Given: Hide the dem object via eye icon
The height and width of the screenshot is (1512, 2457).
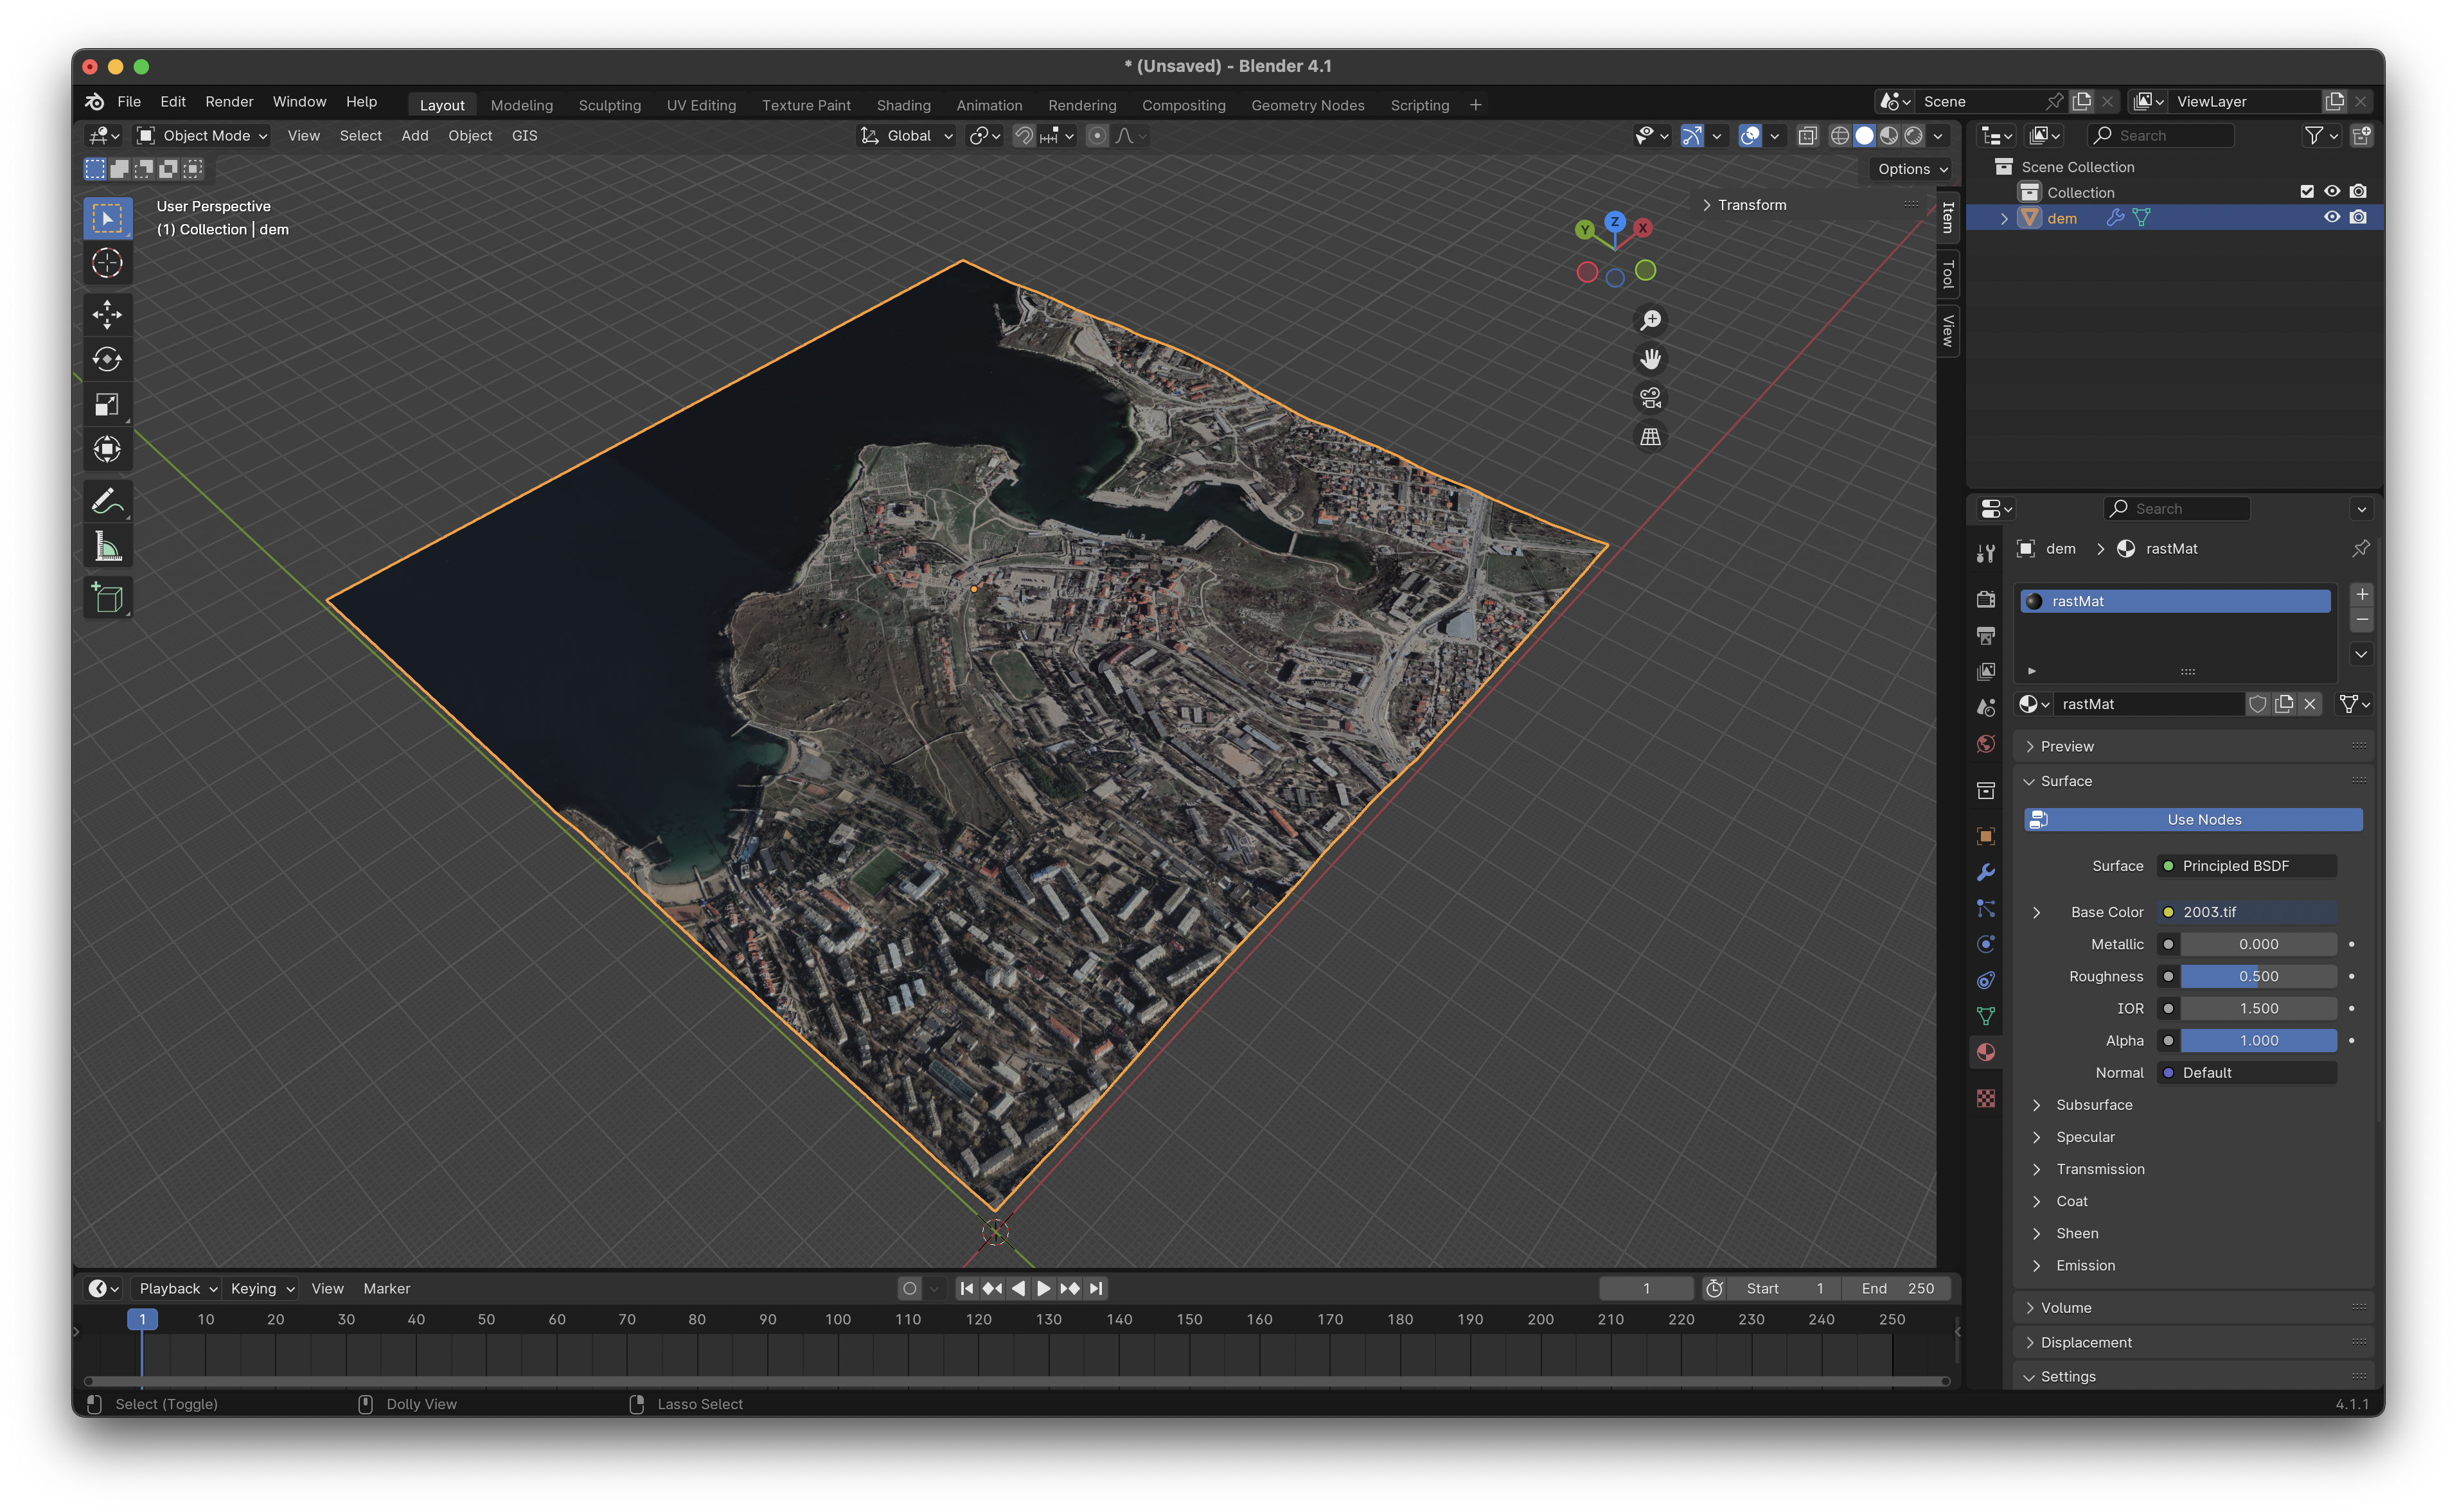Looking at the screenshot, I should [x=2332, y=217].
